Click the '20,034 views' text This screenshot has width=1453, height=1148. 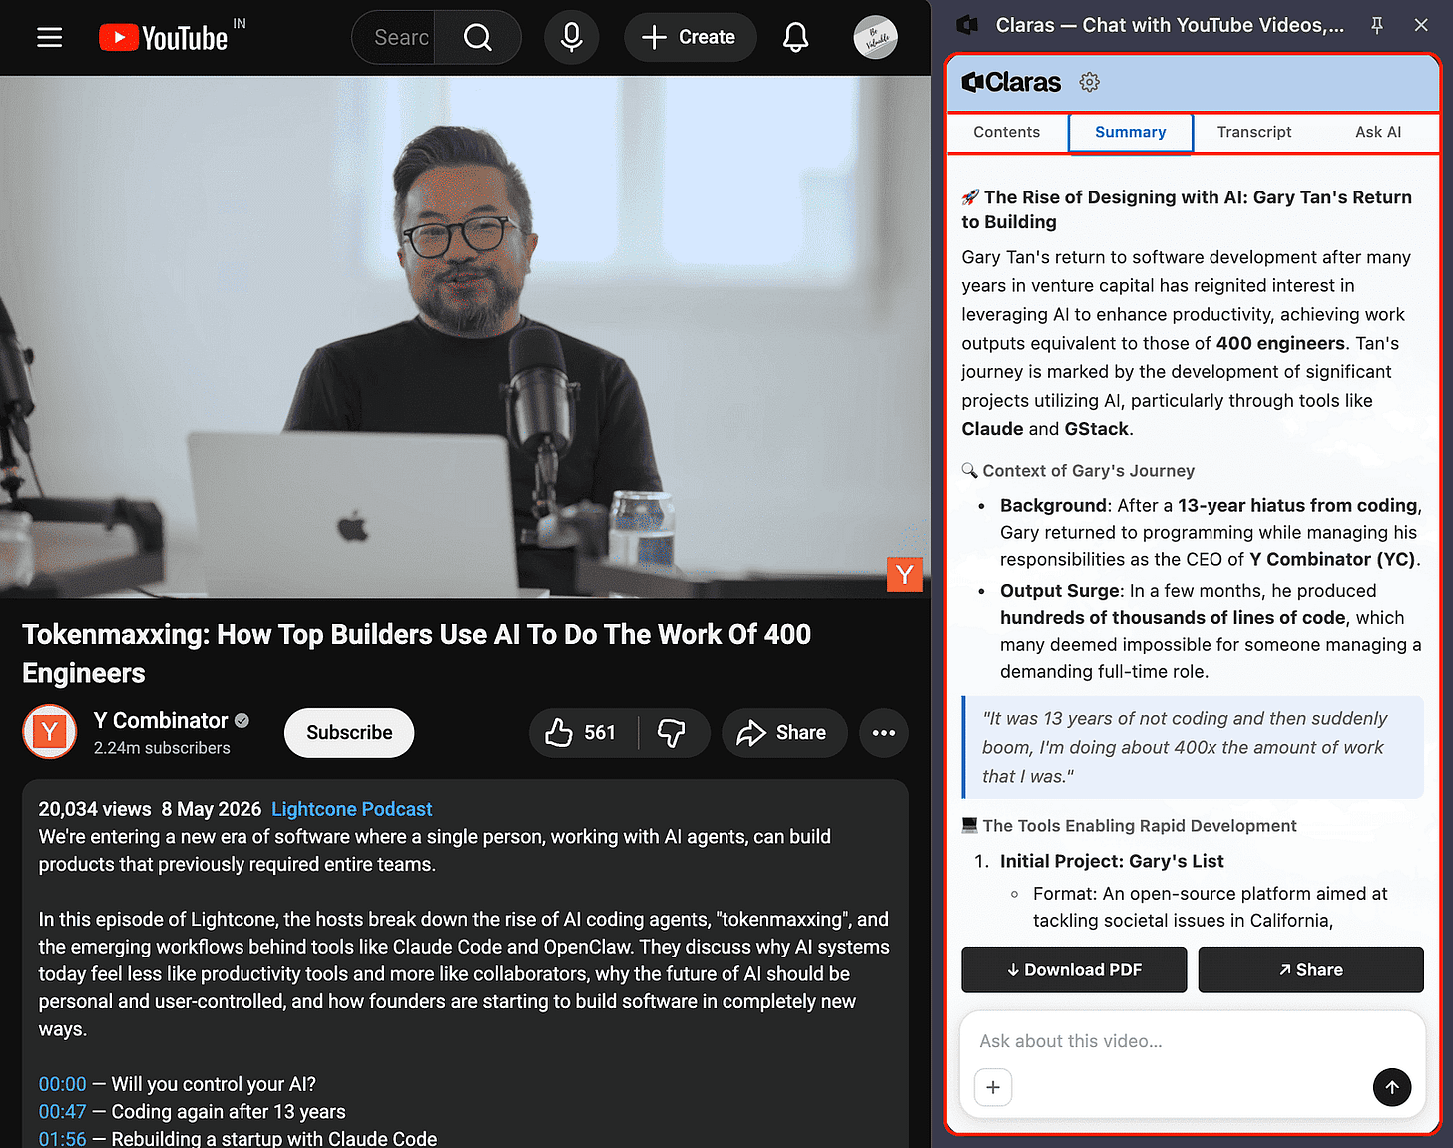[x=95, y=809]
